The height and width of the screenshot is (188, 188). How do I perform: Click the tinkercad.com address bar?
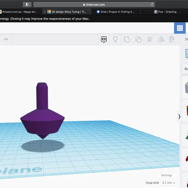[94, 5]
